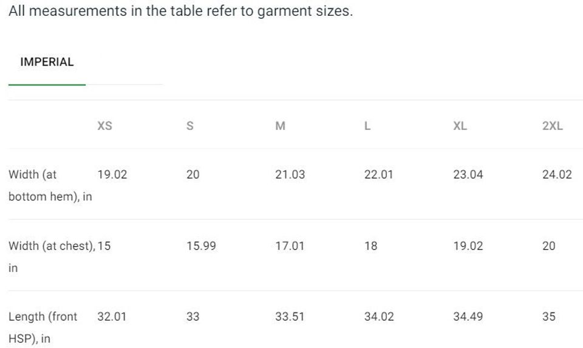Click the 34.49 length value for XL
583x348 pixels.
(x=468, y=317)
